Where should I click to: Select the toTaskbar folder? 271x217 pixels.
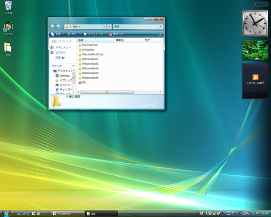click(x=87, y=50)
